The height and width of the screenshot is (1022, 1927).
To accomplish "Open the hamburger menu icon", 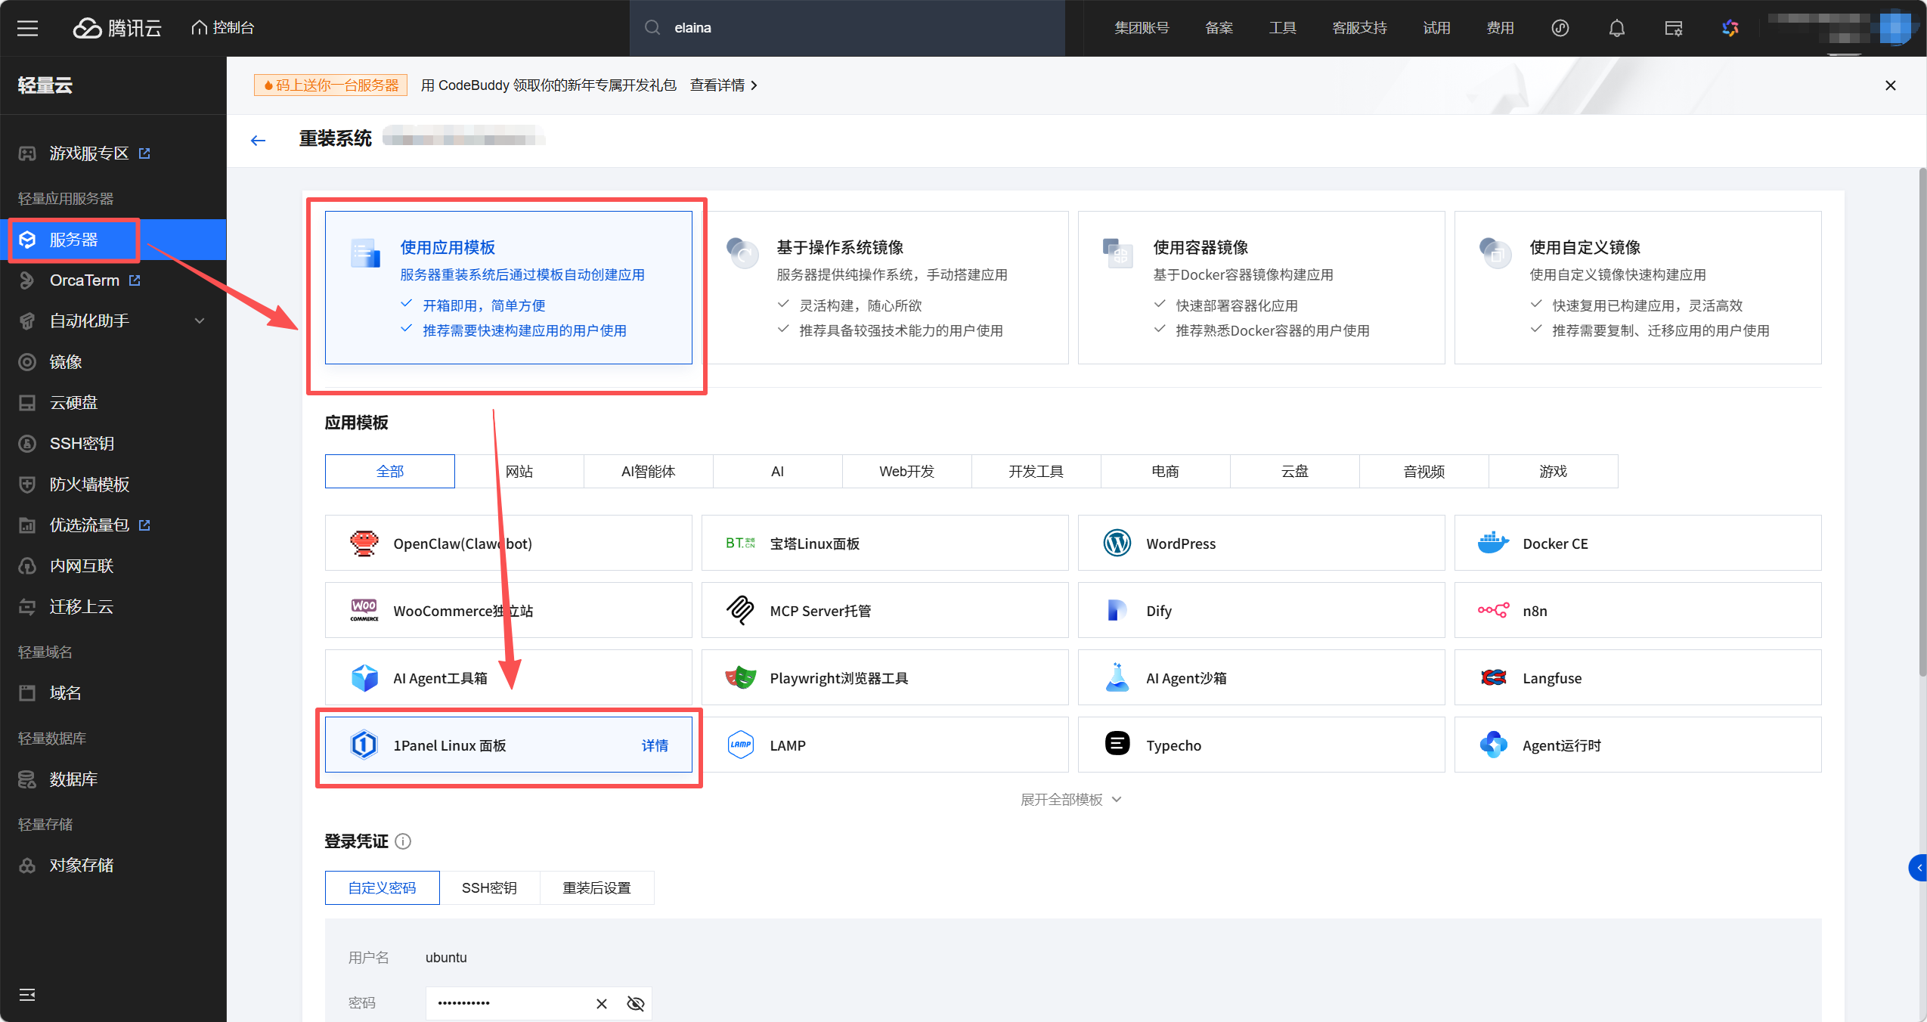I will (28, 28).
